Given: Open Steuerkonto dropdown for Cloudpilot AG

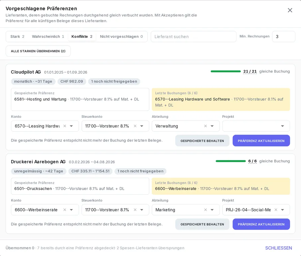Looking at the screenshot, I should (x=142, y=126).
